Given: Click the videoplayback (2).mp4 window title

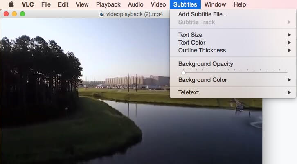Looking at the screenshot, I should point(135,14).
